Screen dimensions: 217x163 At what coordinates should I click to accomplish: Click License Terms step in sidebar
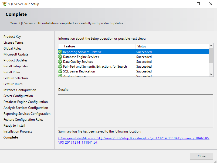[x=13, y=43]
